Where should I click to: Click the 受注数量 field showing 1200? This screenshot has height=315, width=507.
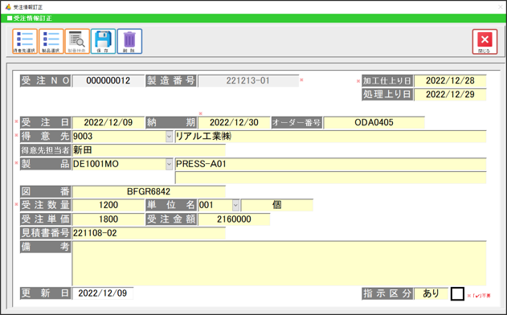coord(108,205)
